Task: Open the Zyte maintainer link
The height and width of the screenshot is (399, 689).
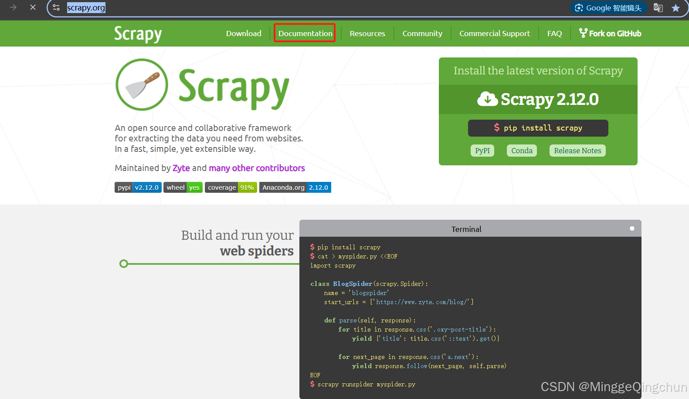Action: click(x=181, y=168)
